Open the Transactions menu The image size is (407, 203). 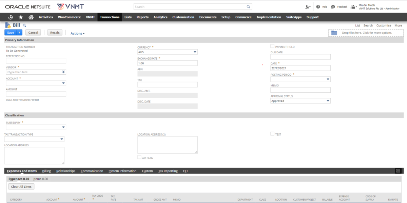point(109,17)
